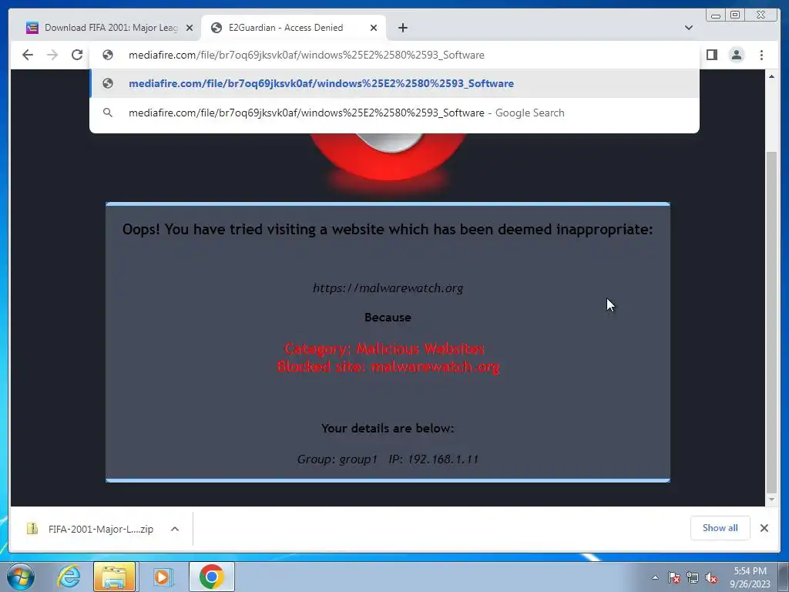Click the Chrome taskbar icon
Screen dimensions: 789x592
pos(211,577)
